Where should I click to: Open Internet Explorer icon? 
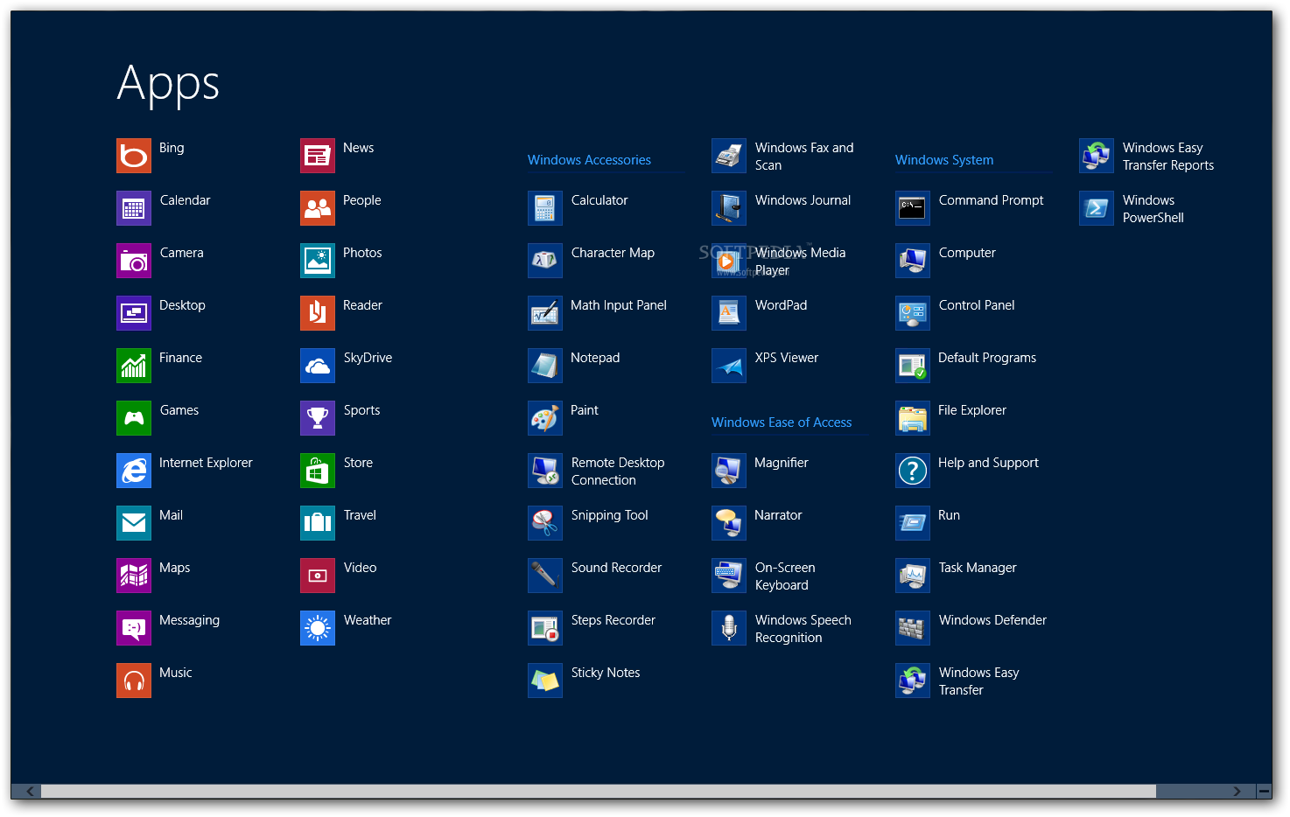tap(134, 471)
